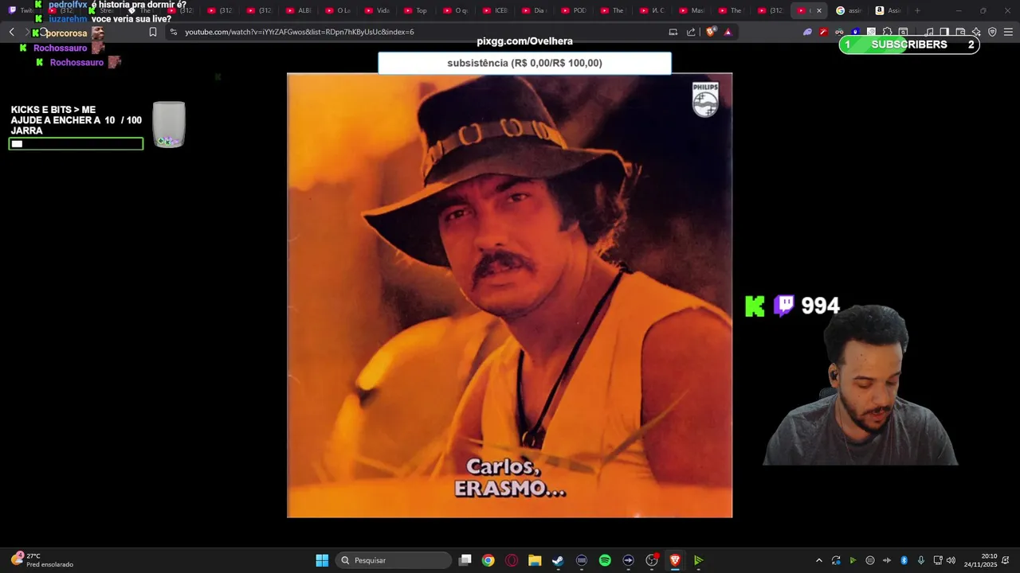This screenshot has height=573, width=1020.
Task: Click the 'Carlos, ERASMO...' title text
Action: point(510,477)
